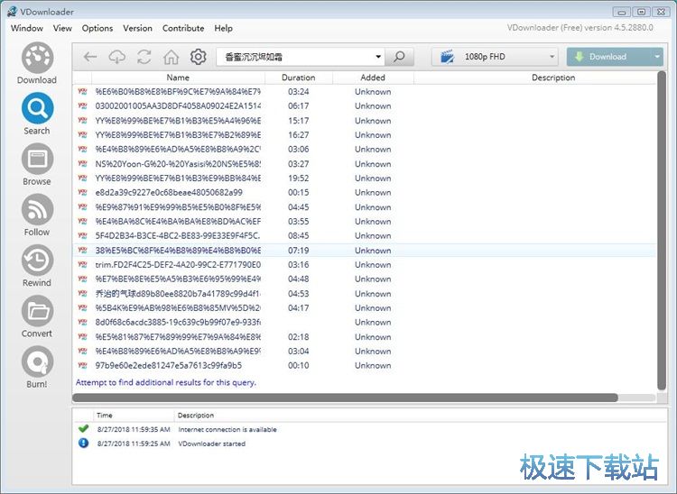The width and height of the screenshot is (677, 494).
Task: Open the Convert tool
Action: pos(37,316)
